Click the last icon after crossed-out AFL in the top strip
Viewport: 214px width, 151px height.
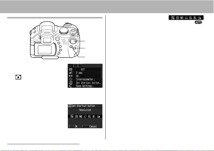pyautogui.click(x=199, y=18)
